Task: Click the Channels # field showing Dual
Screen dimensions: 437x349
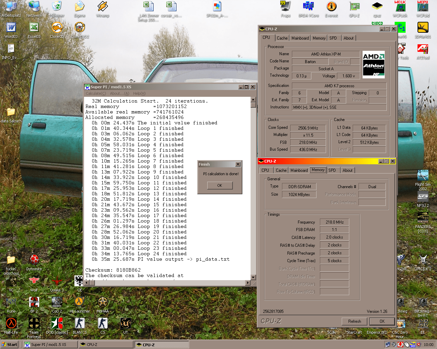Action: point(372,187)
